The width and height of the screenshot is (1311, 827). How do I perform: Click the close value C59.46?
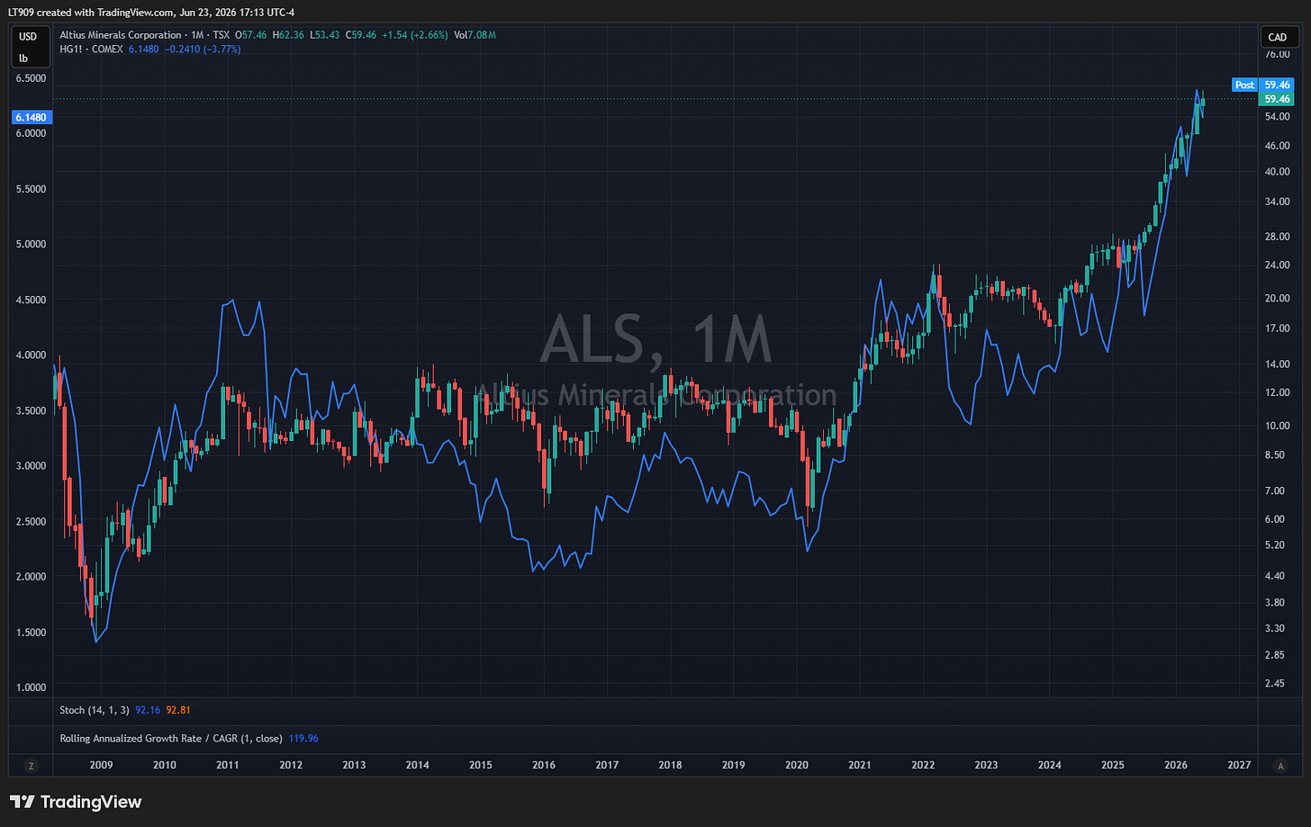point(360,35)
